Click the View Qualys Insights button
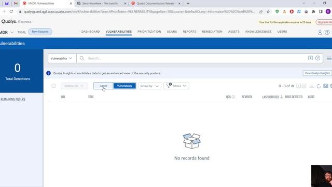332x187 pixels. (317, 73)
